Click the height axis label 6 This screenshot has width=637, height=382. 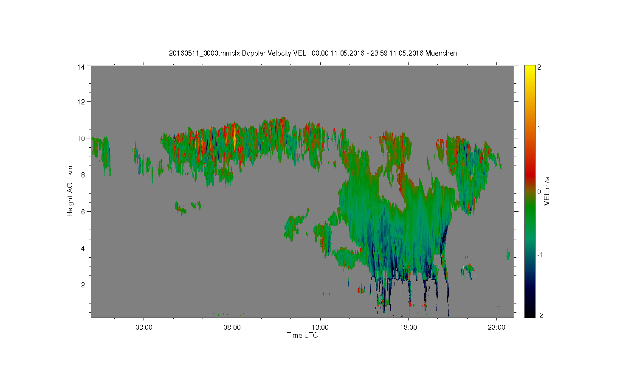coord(83,211)
